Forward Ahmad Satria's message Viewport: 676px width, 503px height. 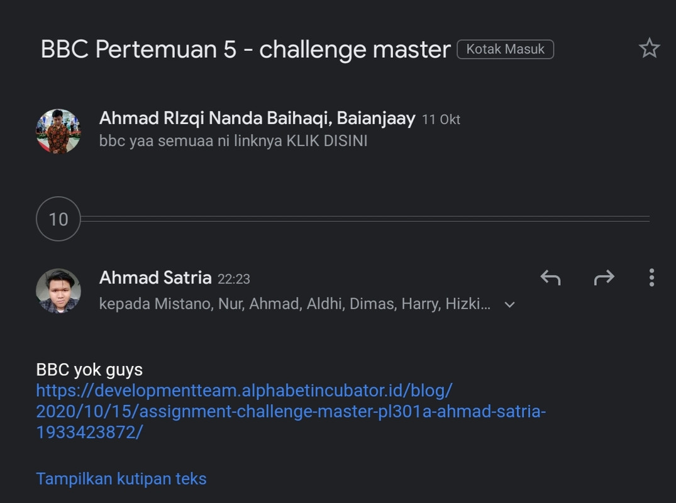pos(604,277)
